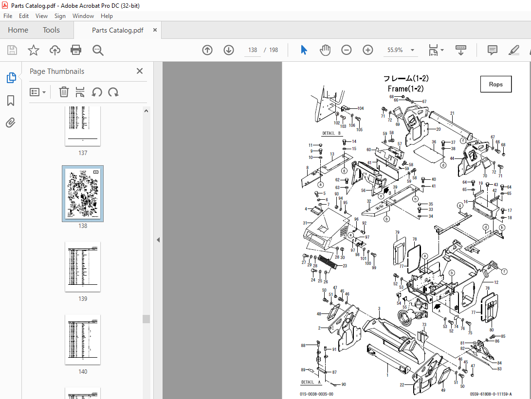531x399 pixels.
Task: Activate the Hand pan tool
Action: point(325,50)
